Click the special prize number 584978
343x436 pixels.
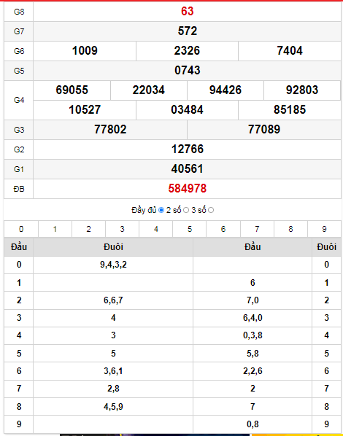click(x=188, y=189)
